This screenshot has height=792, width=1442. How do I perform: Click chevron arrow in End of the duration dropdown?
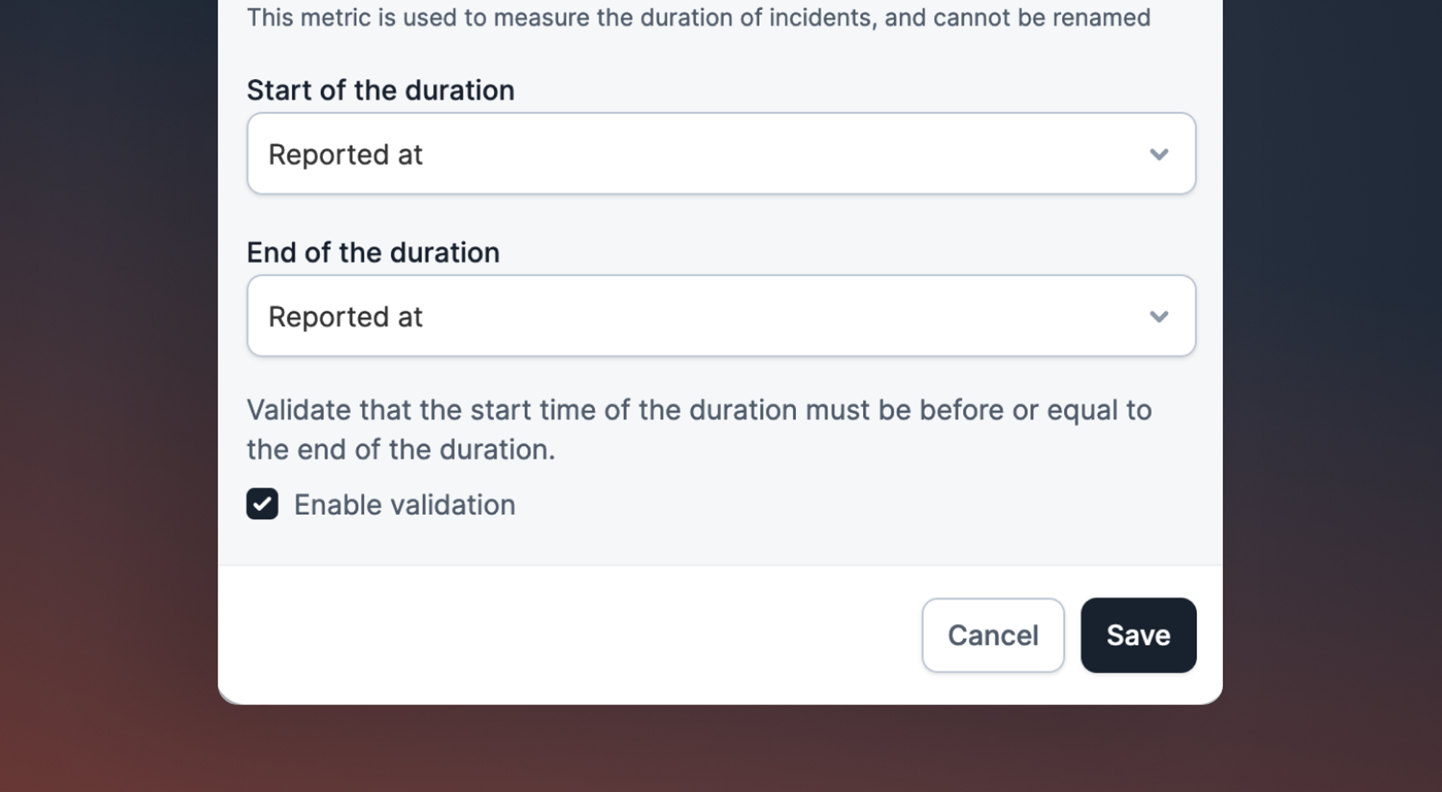(x=1159, y=316)
